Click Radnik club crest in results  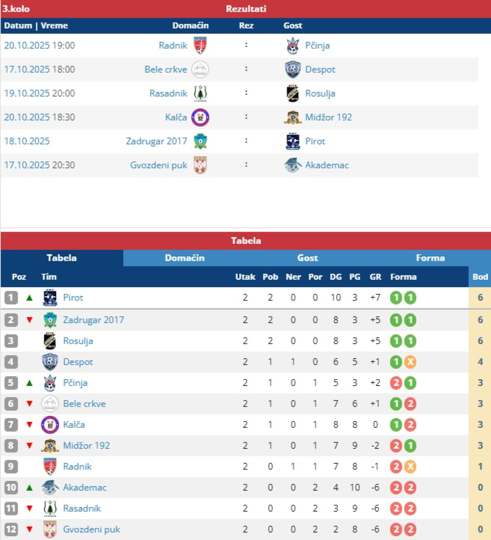tap(200, 46)
